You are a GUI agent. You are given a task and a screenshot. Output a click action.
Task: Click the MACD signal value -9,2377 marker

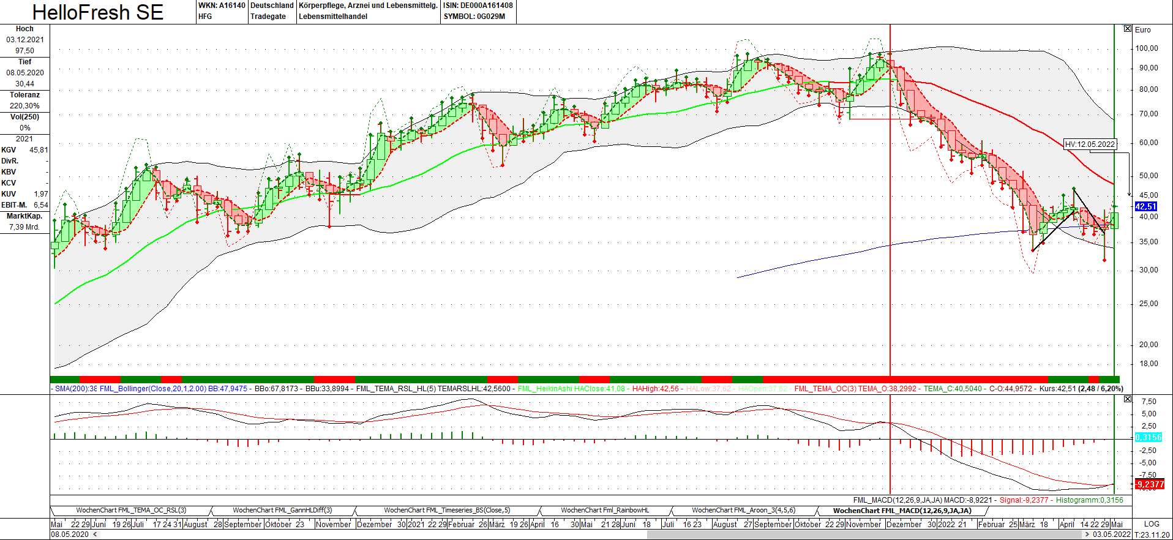pos(1149,484)
